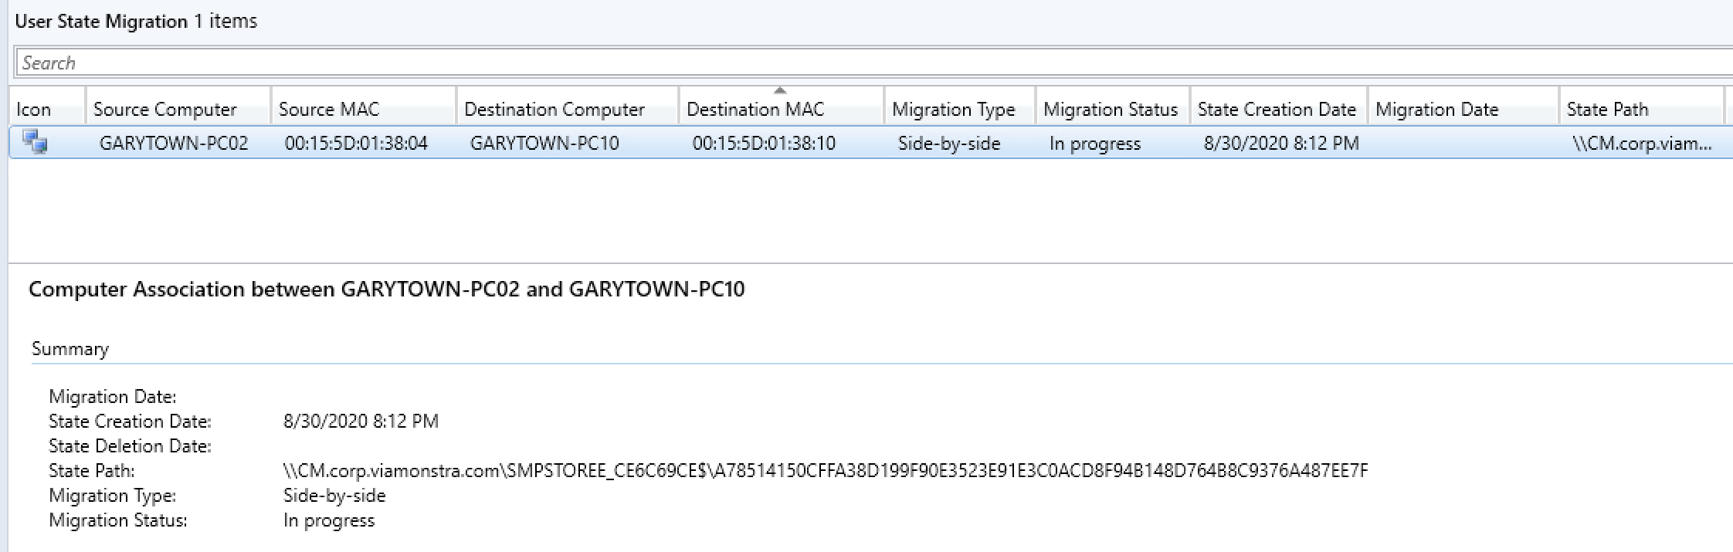Click the truncated State Path cell
This screenshot has width=1733, height=552.
click(1641, 144)
